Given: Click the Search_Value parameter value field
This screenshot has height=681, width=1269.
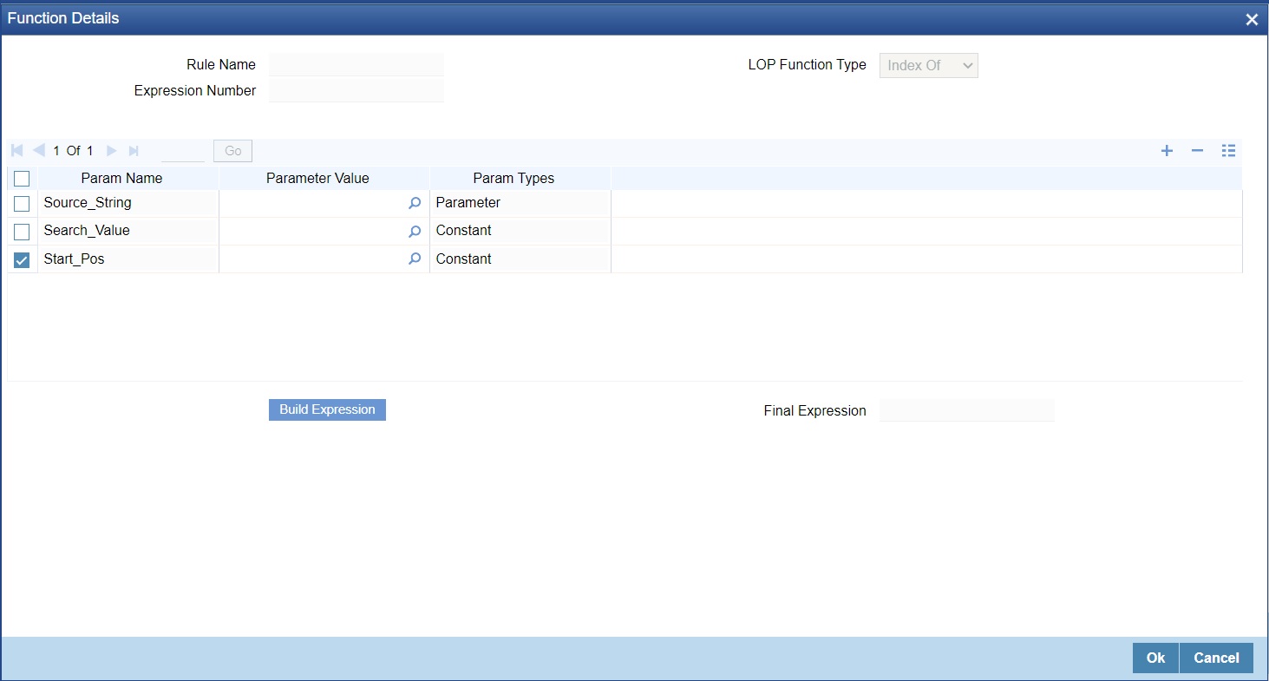Looking at the screenshot, I should (314, 231).
